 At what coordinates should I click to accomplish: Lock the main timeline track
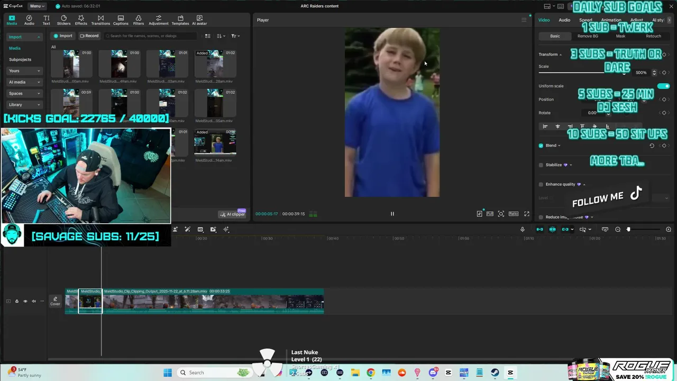(x=16, y=301)
